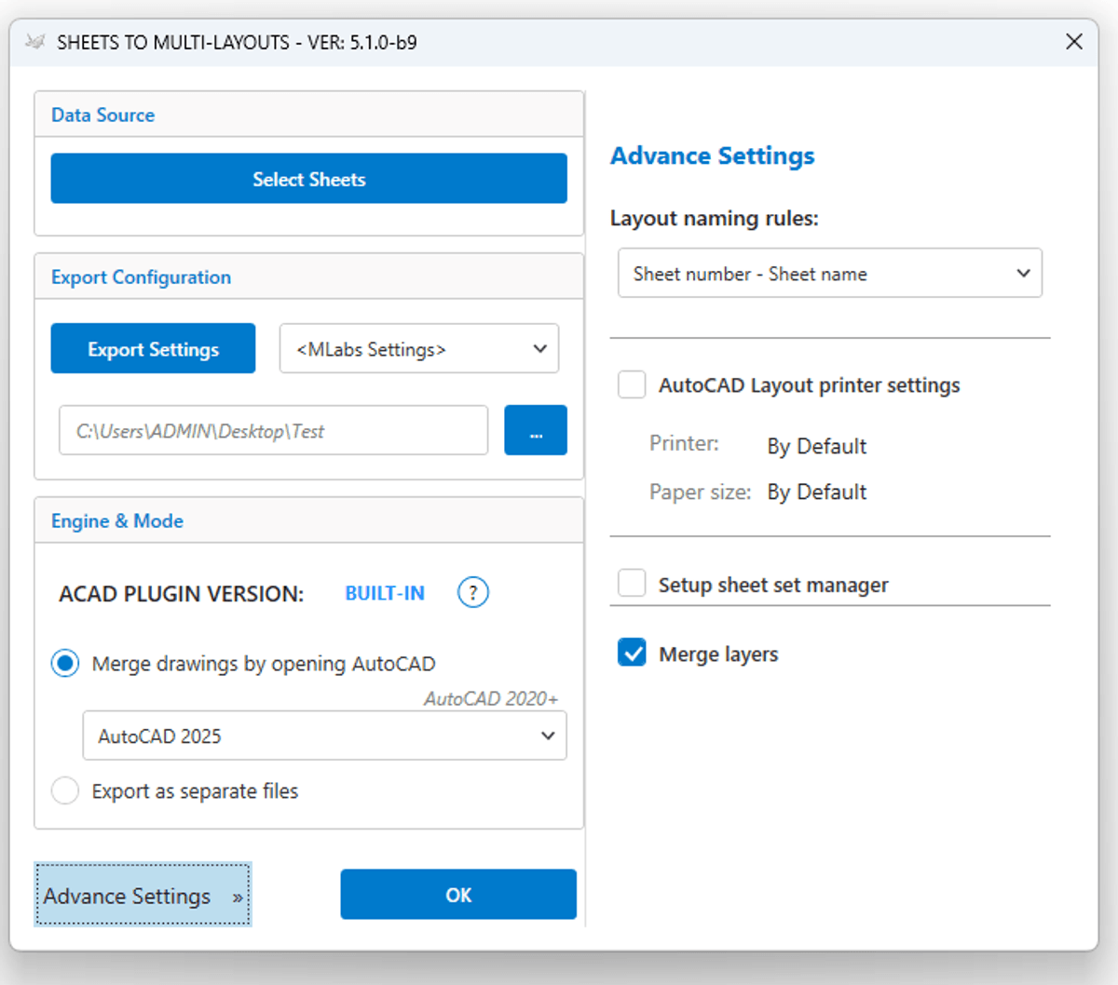
Task: Select Merge drawings by opening AutoCAD
Action: pyautogui.click(x=65, y=664)
